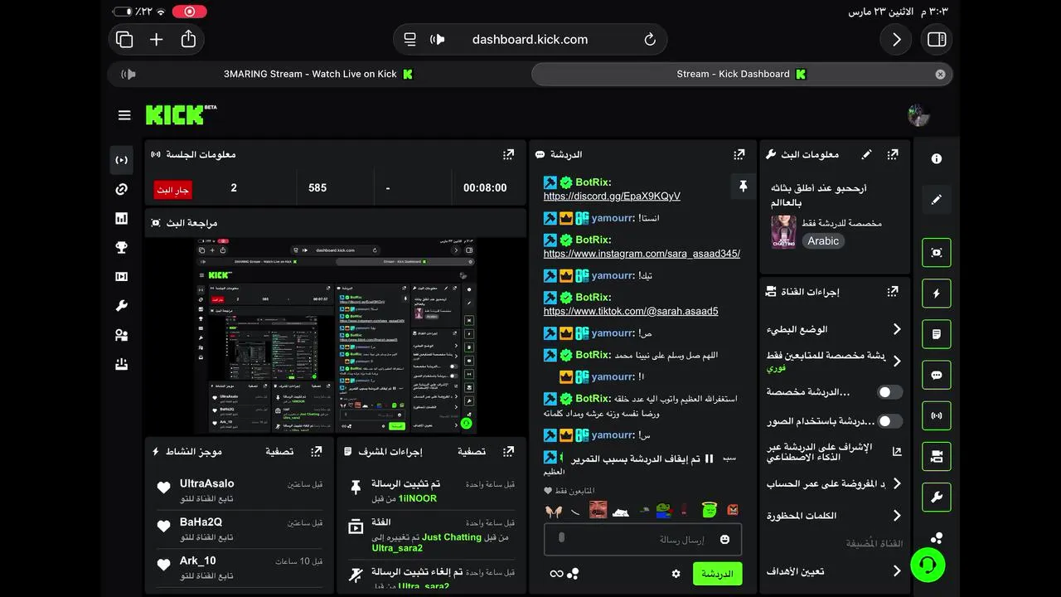Pop out the session info panel

pos(509,154)
